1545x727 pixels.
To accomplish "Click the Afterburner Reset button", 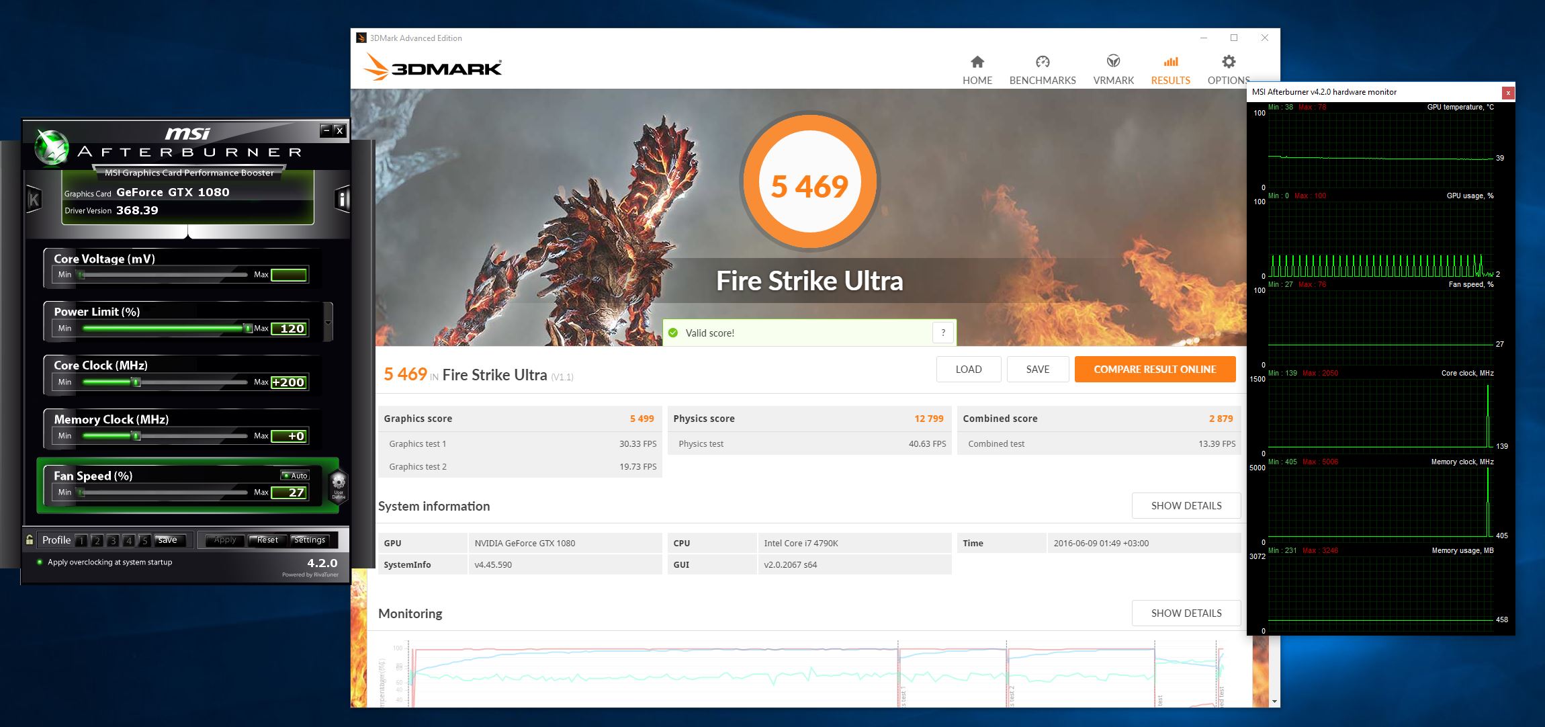I will coord(267,540).
